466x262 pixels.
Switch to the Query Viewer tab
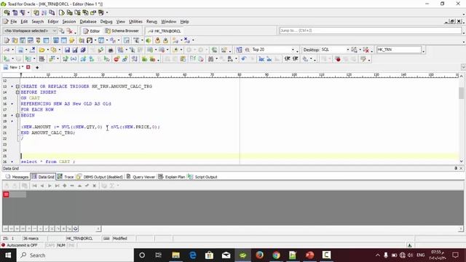tap(141, 177)
